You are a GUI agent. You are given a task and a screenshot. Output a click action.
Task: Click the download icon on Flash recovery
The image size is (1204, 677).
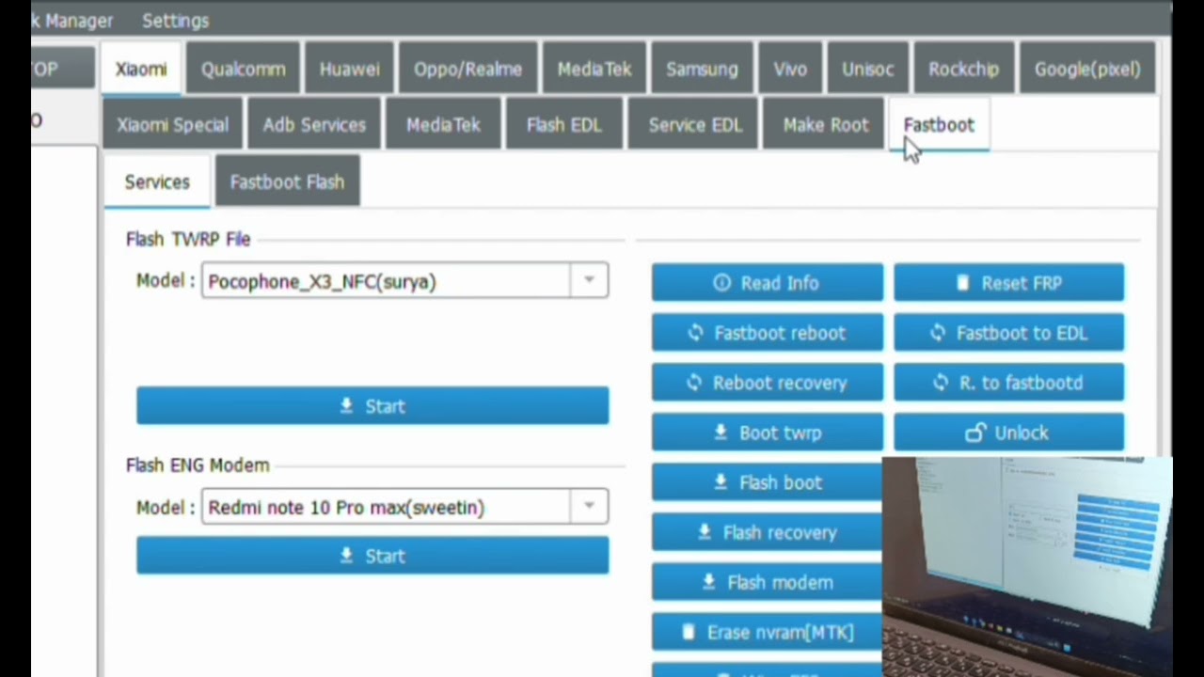(704, 531)
